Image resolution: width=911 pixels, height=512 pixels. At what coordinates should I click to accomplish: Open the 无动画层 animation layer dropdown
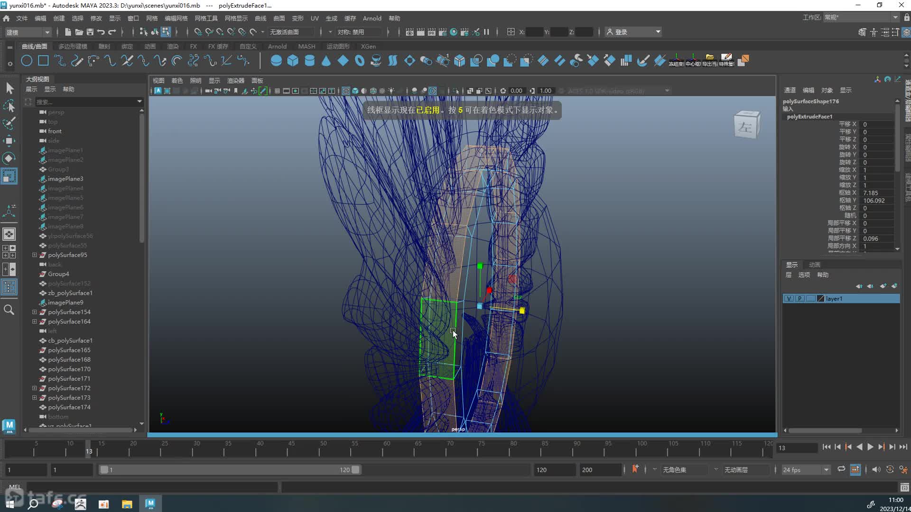746,470
